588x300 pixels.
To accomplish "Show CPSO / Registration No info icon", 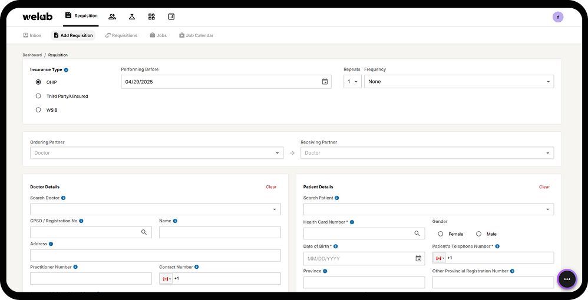I will tap(81, 221).
